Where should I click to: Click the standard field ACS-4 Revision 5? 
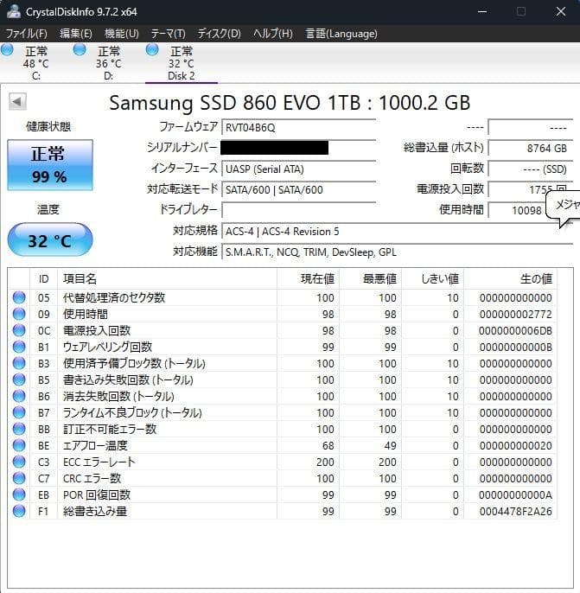(x=397, y=231)
